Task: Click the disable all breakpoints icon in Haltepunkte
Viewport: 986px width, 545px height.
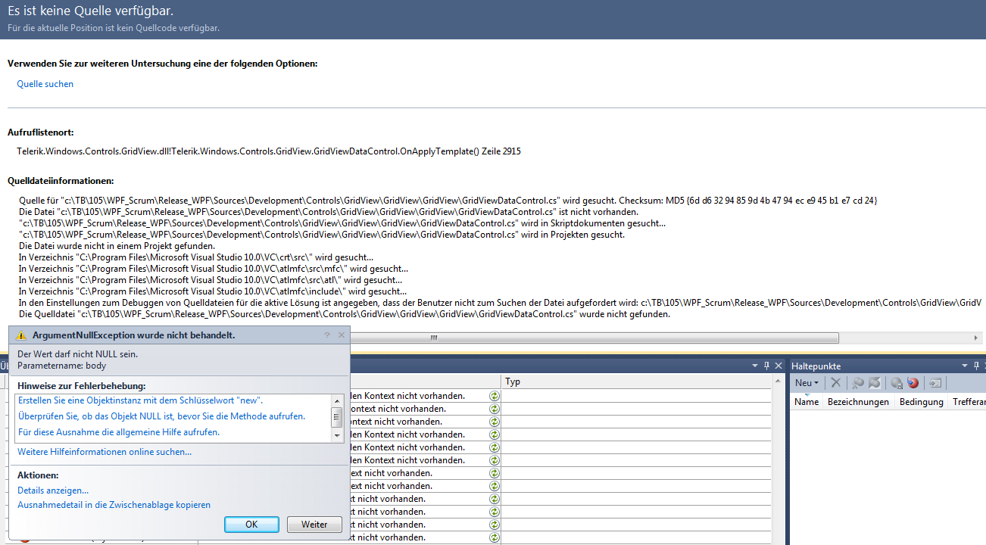Action: pyautogui.click(x=875, y=383)
